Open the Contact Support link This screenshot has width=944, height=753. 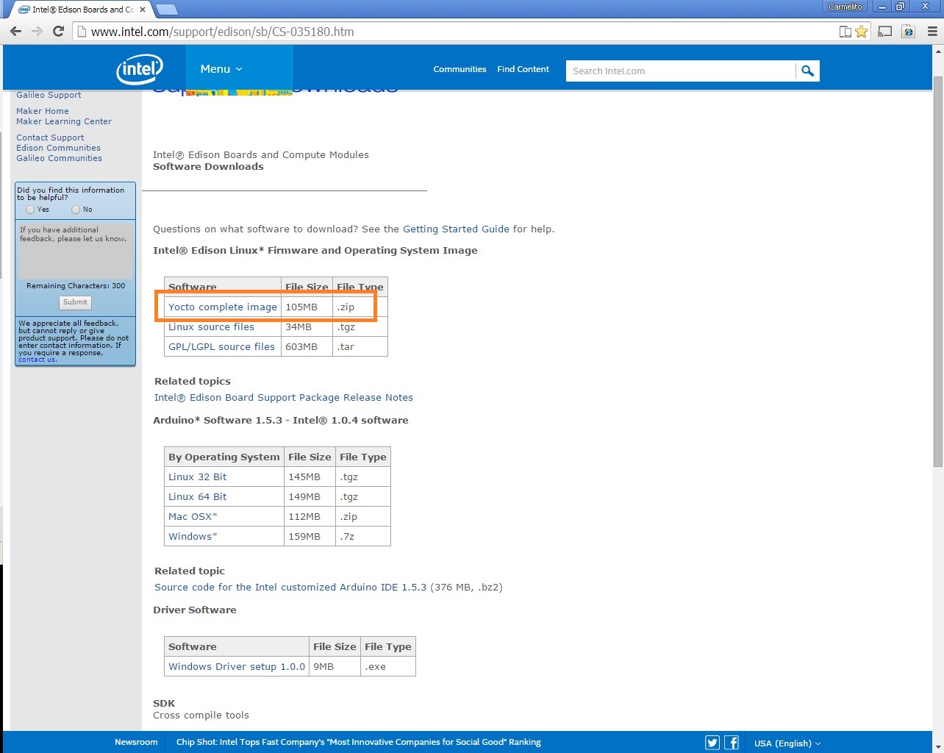click(50, 138)
